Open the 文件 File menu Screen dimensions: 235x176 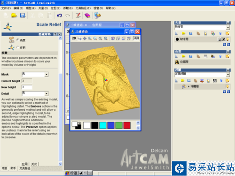[6, 8]
